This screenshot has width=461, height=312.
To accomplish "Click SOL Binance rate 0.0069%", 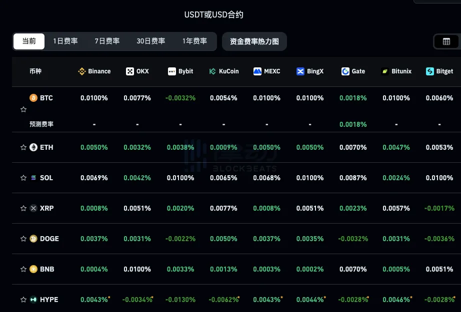I will 94,178.
